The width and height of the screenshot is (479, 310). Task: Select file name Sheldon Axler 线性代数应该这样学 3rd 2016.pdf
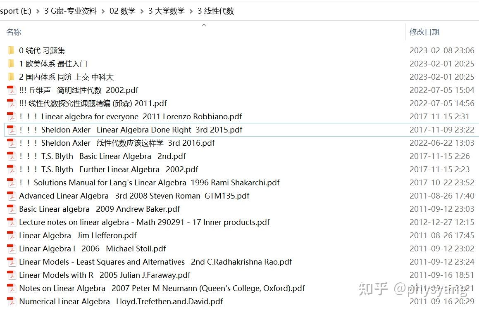click(x=117, y=143)
